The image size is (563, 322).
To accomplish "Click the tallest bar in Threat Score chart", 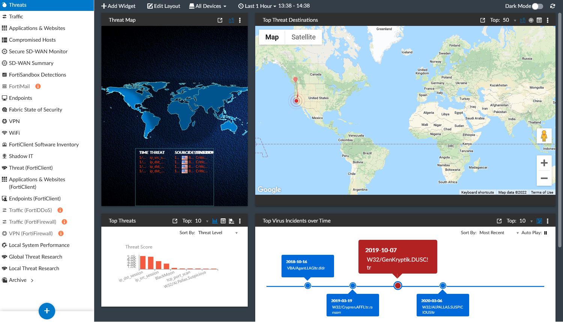I will point(143,262).
